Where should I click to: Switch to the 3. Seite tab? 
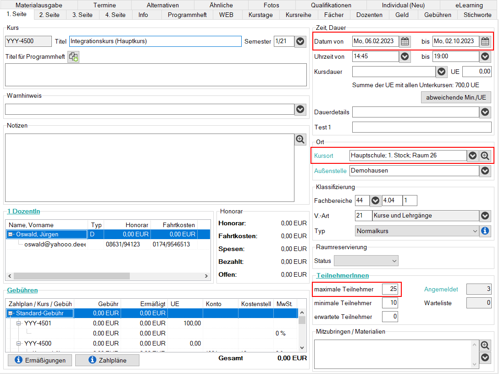[x=83, y=15]
